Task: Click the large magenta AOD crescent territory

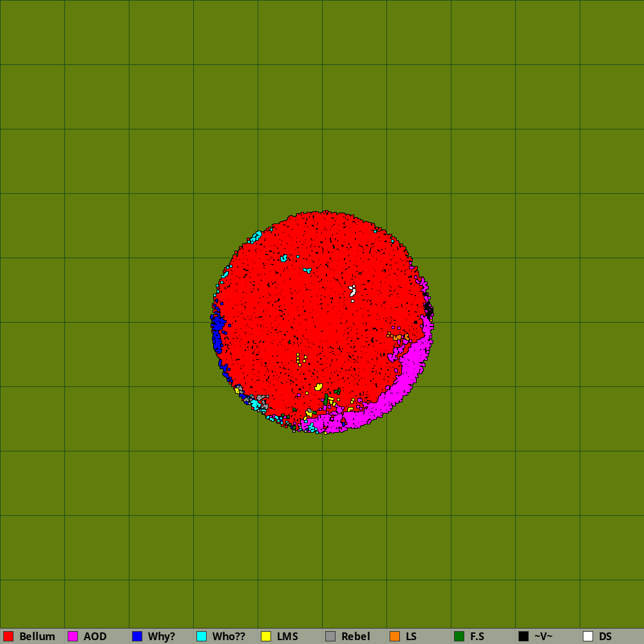Action: pos(404,380)
